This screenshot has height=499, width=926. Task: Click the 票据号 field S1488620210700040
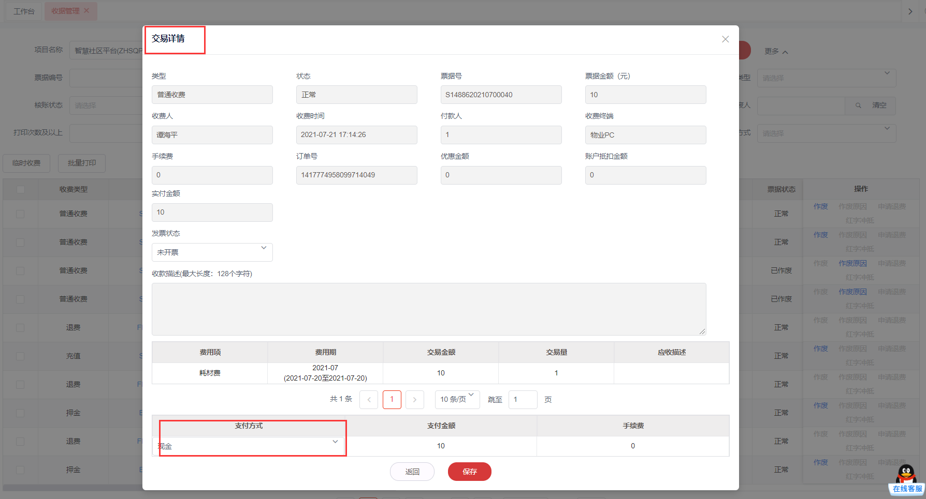[501, 95]
